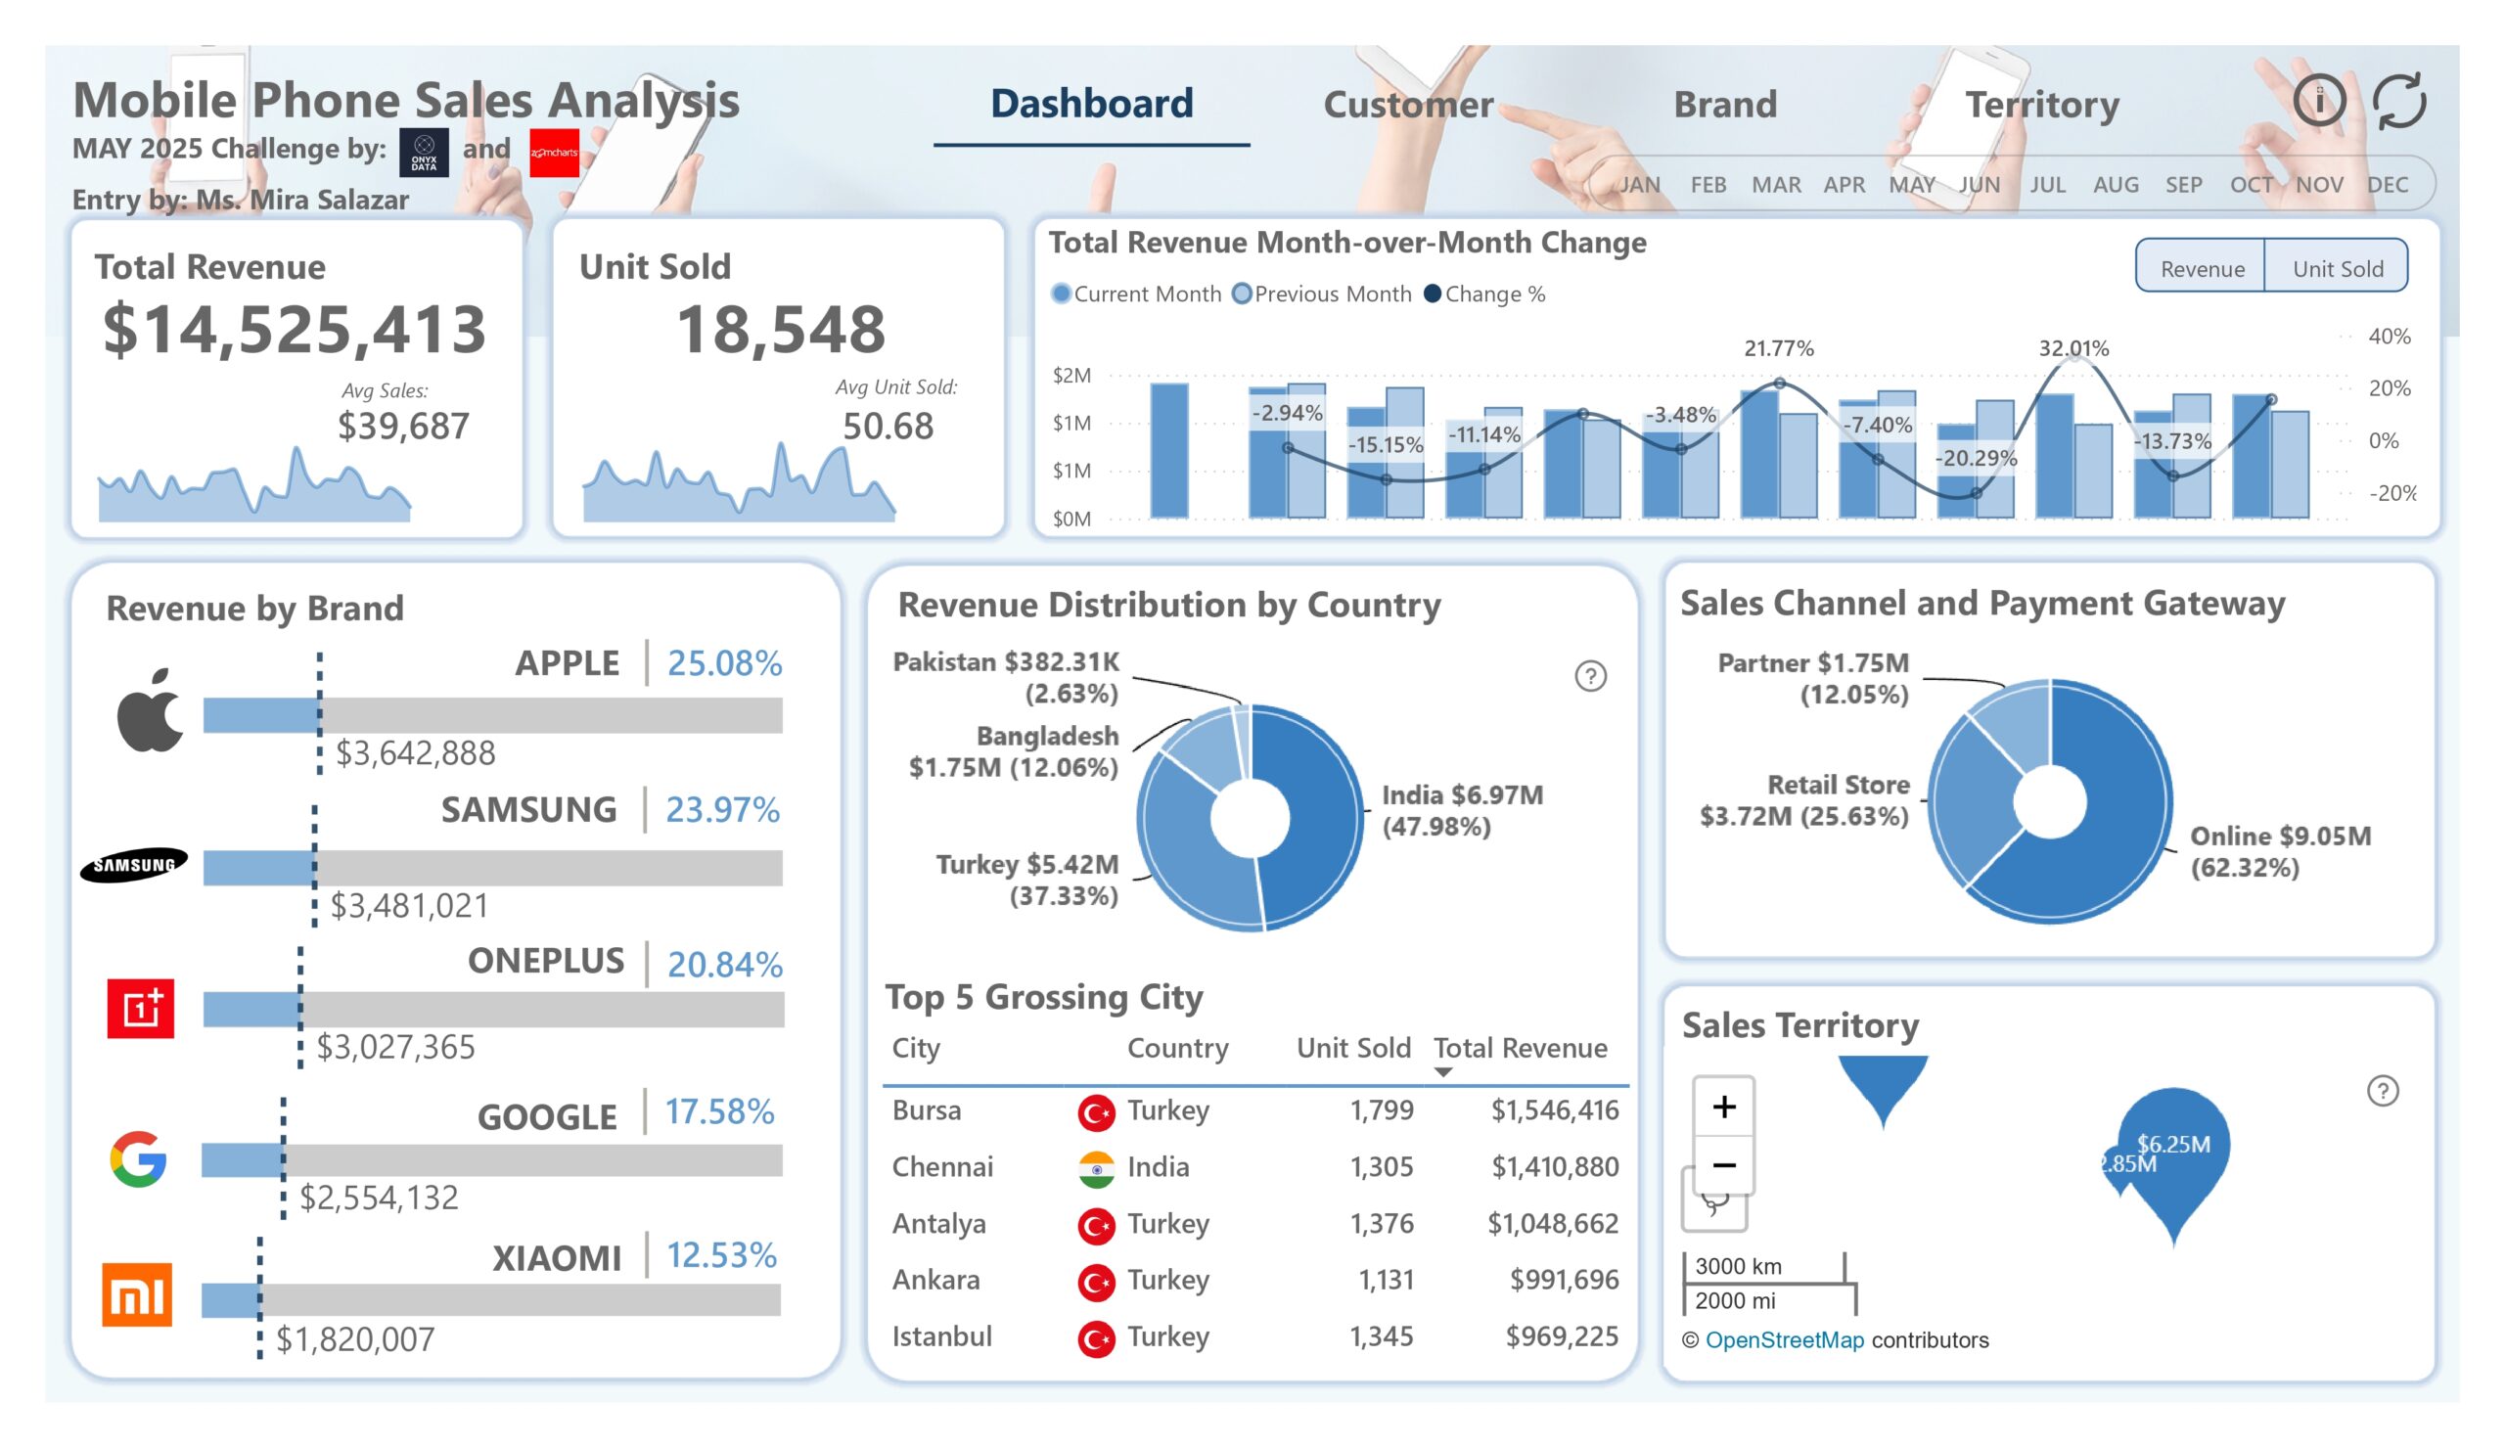2505x1448 pixels.
Task: Click the lasso select icon on map
Action: coord(1713,1207)
